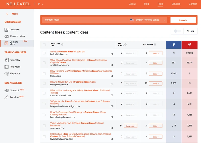Viewport: 201px width, 143px height.
Task: Check the box for forbes.com row
Action: [44, 74]
